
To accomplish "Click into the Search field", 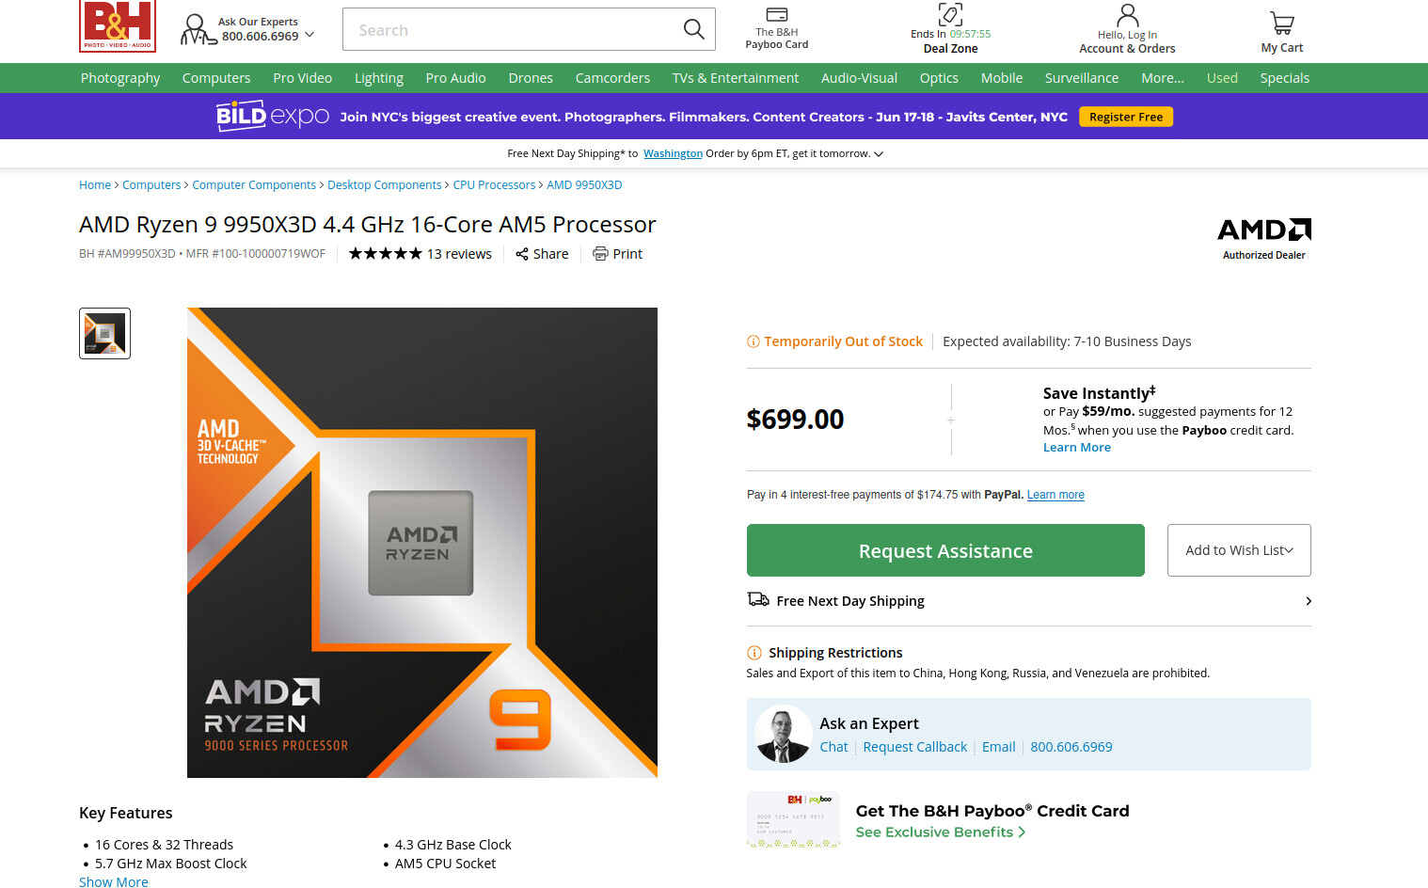I will tap(513, 30).
